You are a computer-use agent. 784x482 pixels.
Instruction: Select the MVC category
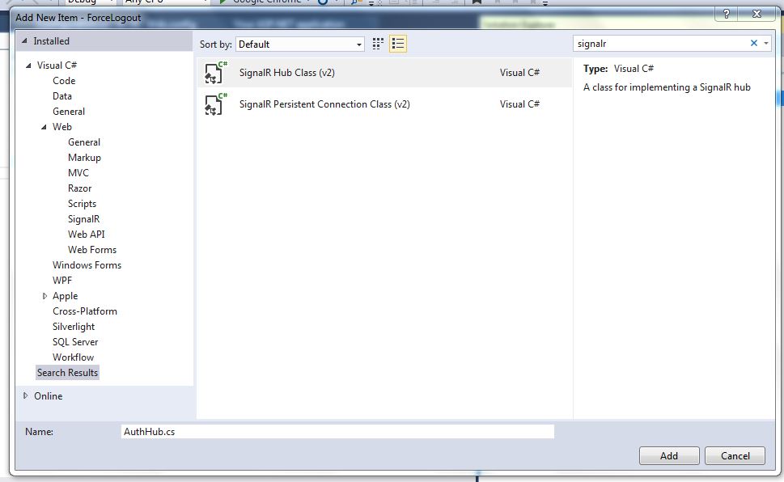pyautogui.click(x=78, y=173)
